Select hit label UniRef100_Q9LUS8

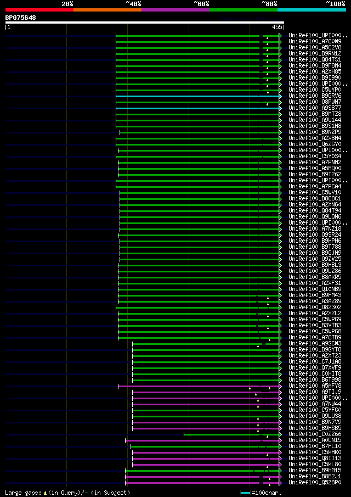pyautogui.click(x=315, y=416)
